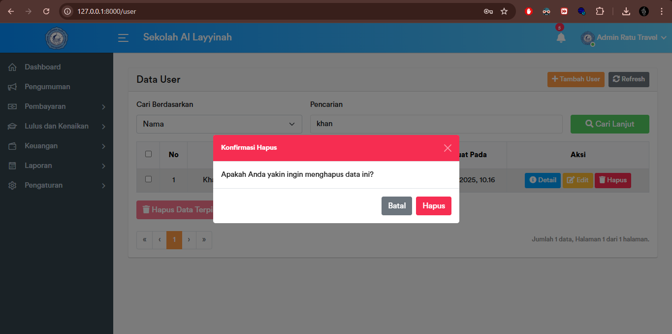Open browser extensions puzzle icon

tap(600, 11)
